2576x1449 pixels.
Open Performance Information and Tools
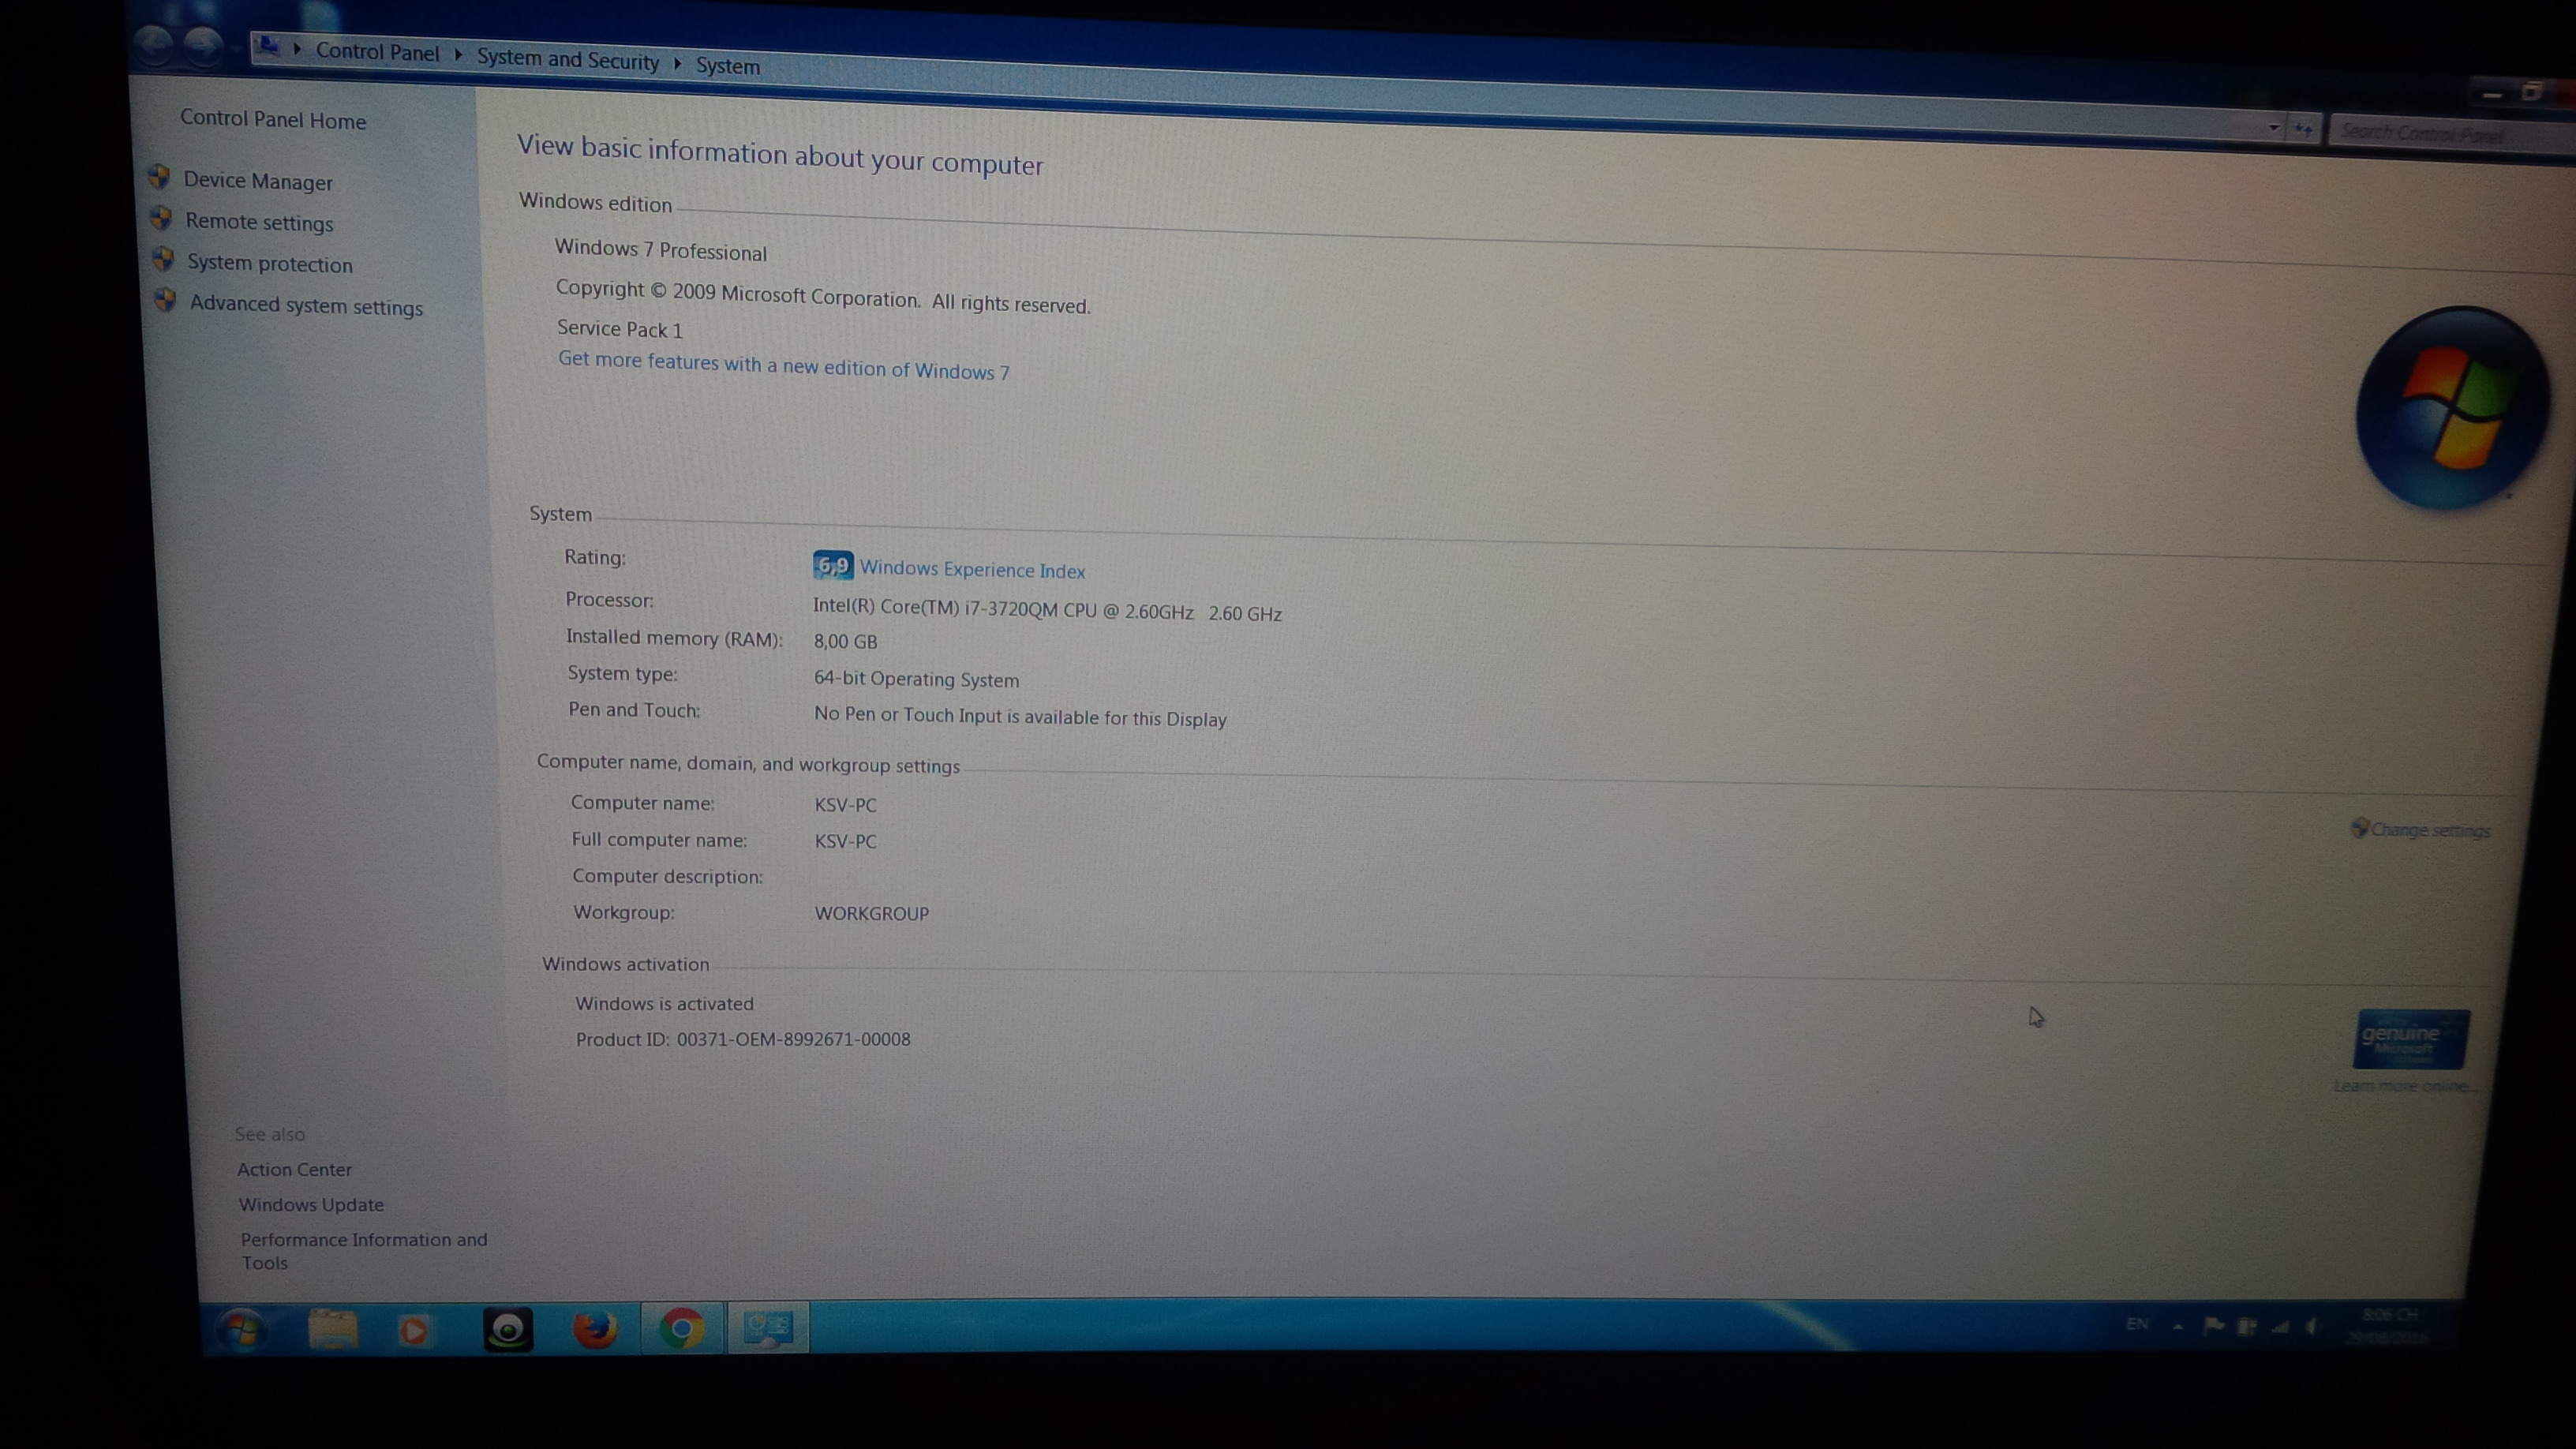click(x=363, y=1250)
